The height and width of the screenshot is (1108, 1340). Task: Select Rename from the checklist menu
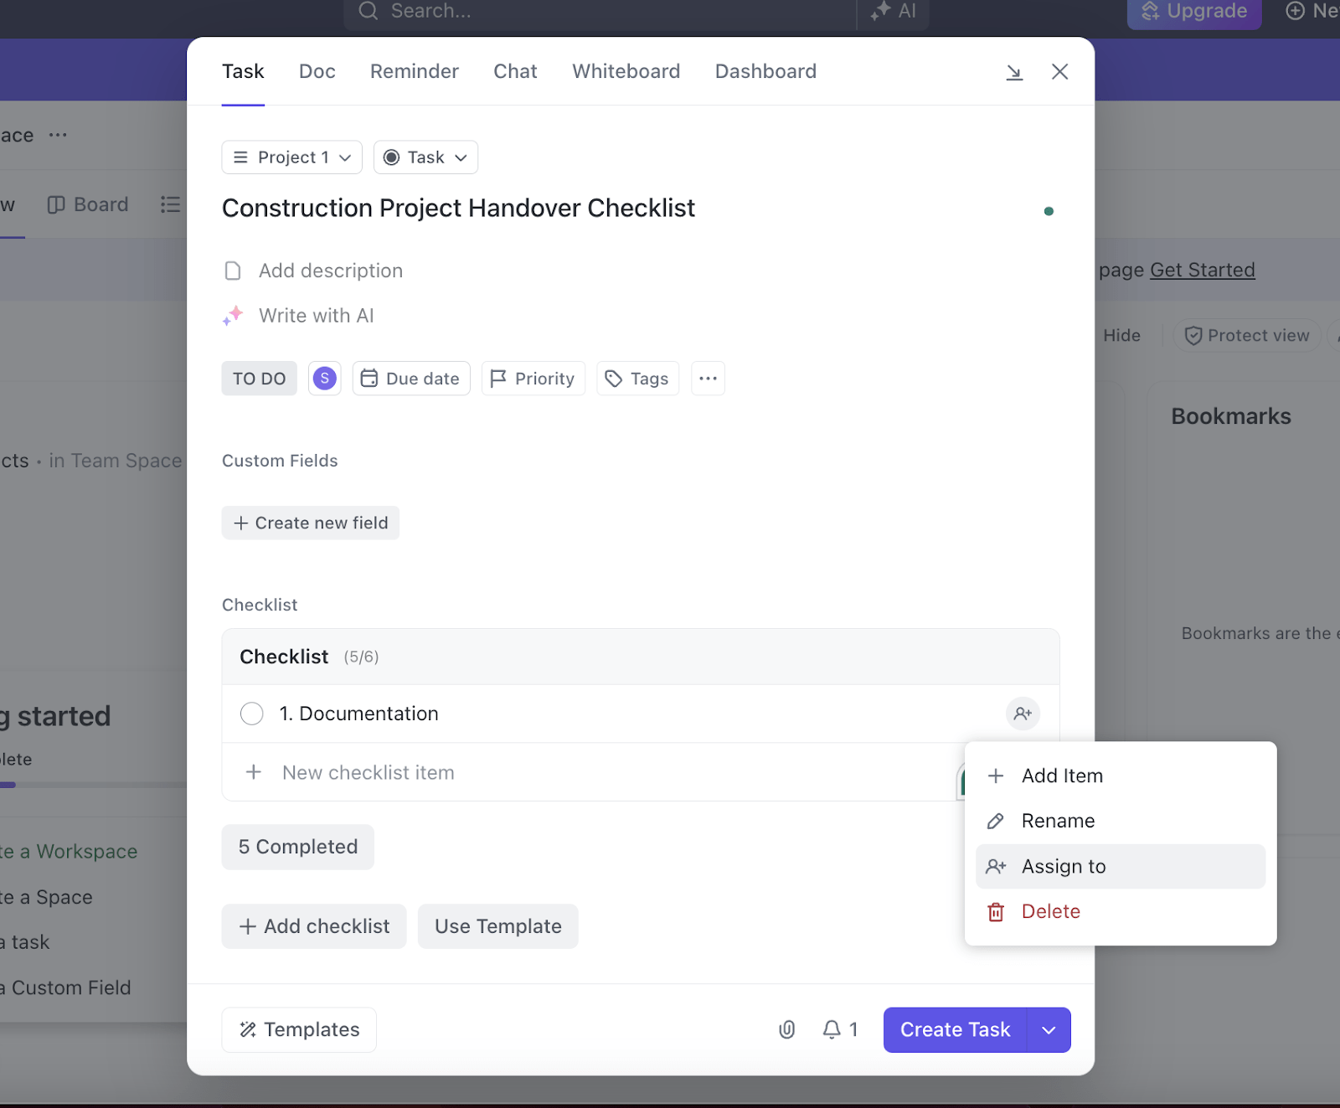pyautogui.click(x=1057, y=821)
